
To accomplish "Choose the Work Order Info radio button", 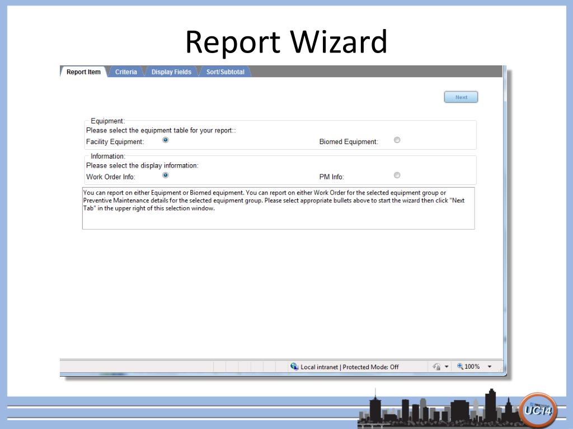I will pos(166,175).
